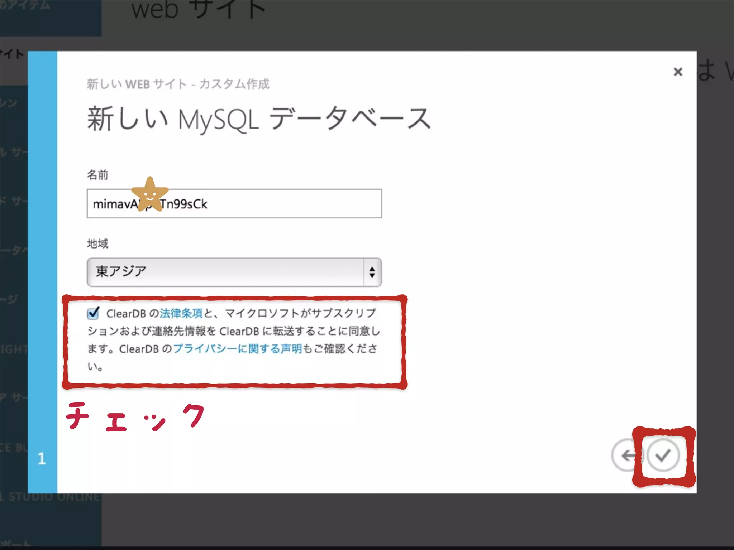Click the 新しい WEB サイト - カスタム作成 subtitle
Image resolution: width=734 pixels, height=550 pixels.
click(x=178, y=84)
